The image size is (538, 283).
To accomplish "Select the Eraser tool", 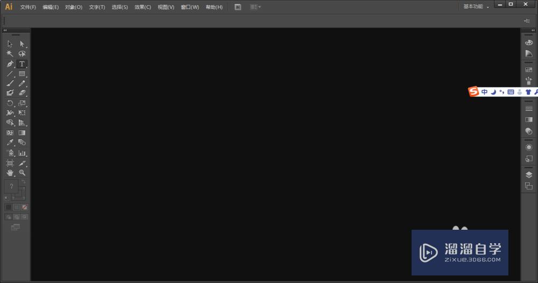I will [22, 93].
